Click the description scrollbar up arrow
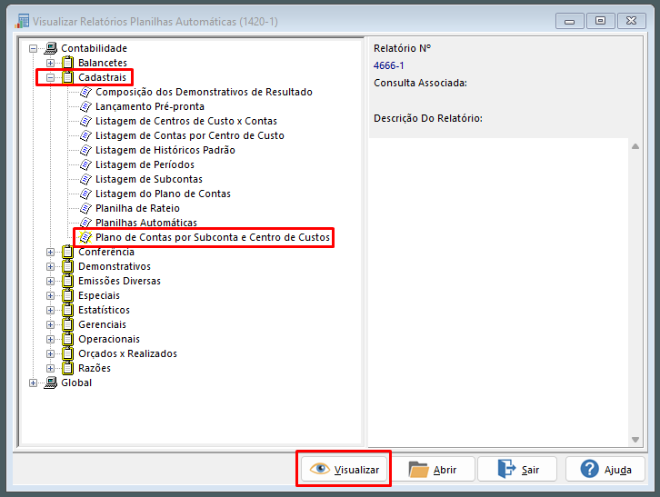Screen dimensions: 660x497 635,146
